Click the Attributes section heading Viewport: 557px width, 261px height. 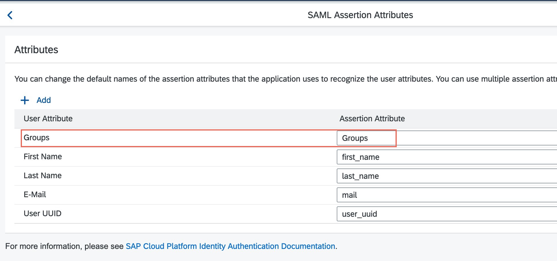pos(36,50)
